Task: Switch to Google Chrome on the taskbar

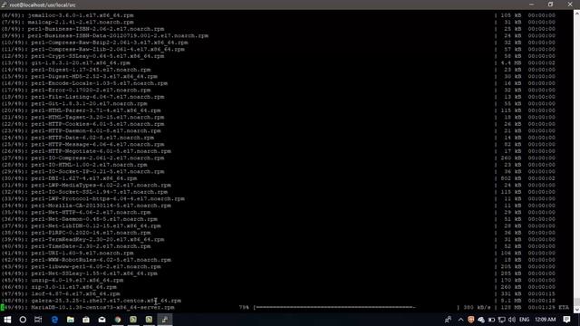Action: (118, 320)
